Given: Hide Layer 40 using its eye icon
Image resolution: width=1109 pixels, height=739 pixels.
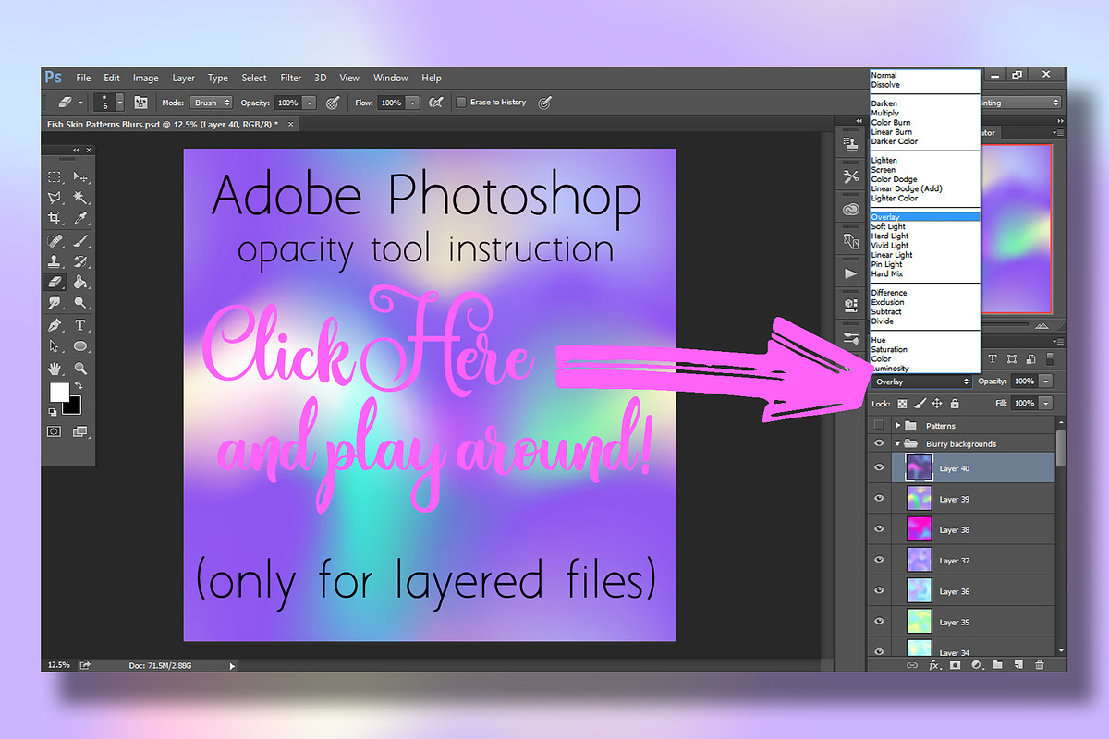Looking at the screenshot, I should click(x=879, y=468).
